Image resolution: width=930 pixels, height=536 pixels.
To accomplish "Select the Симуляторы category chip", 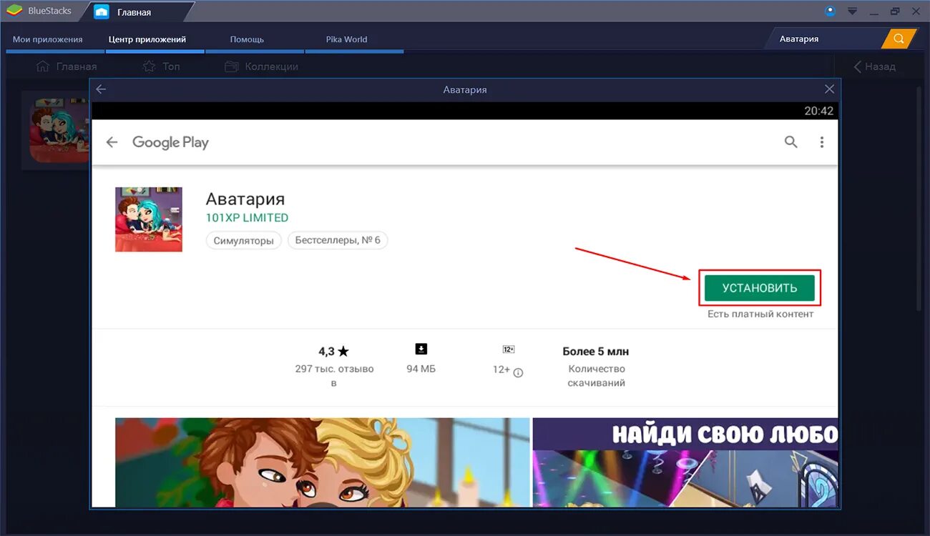I will [x=244, y=241].
